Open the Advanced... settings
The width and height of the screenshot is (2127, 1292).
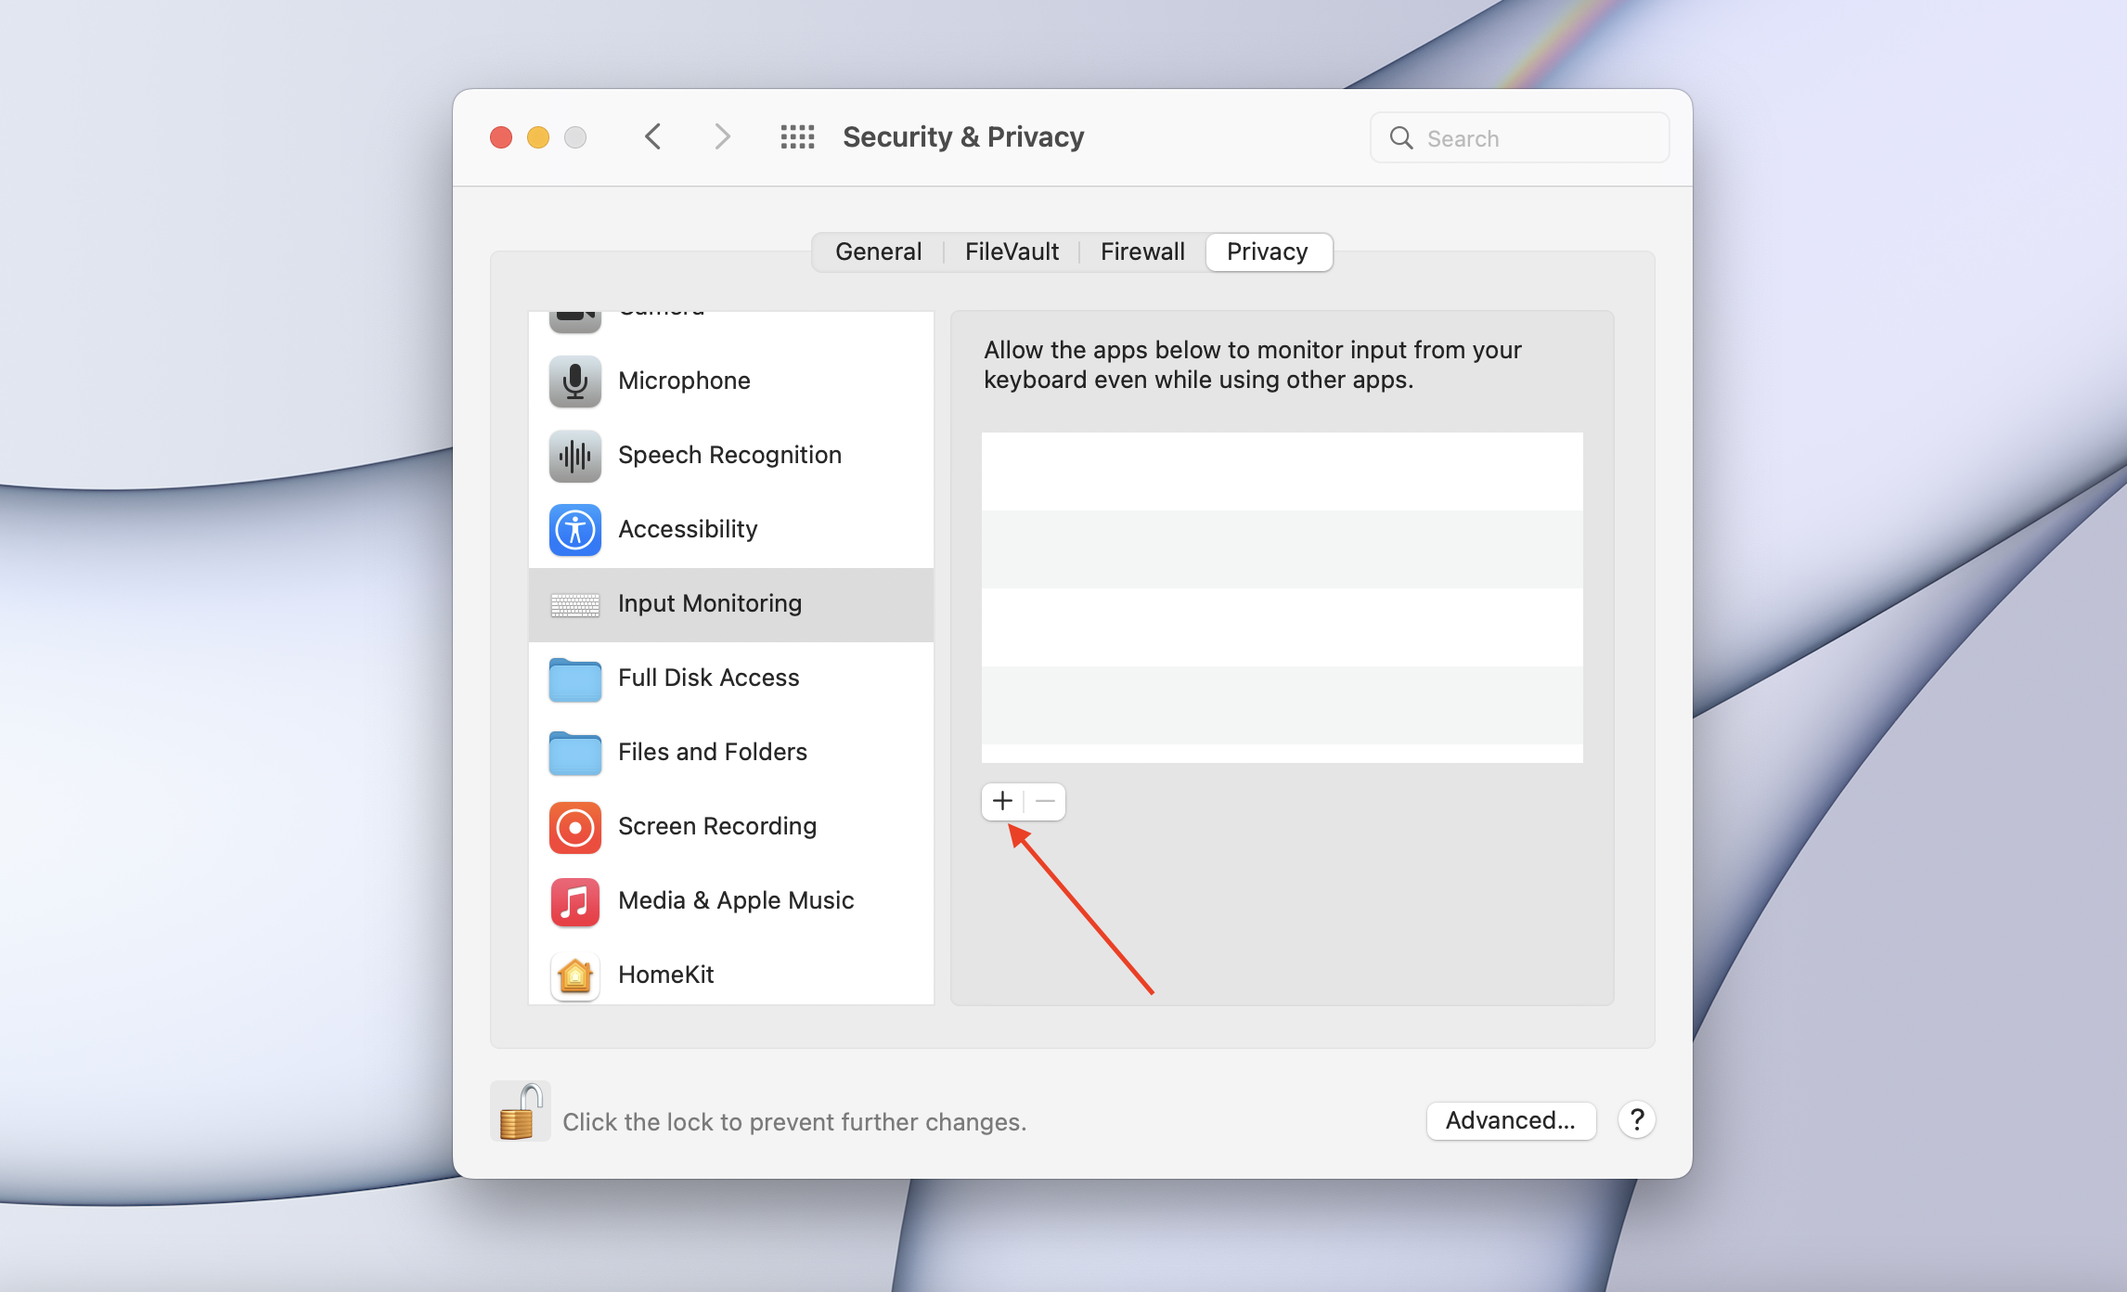1510,1120
